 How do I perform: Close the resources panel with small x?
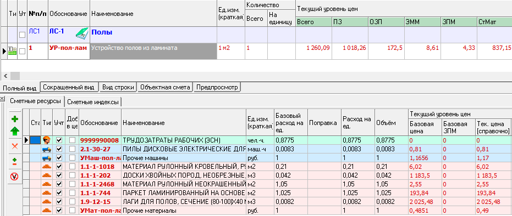click(2, 99)
